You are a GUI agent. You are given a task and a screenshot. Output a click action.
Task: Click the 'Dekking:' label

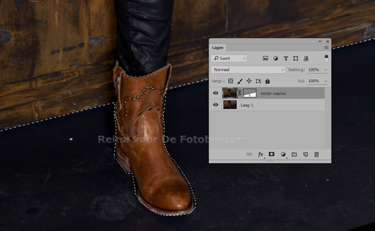[296, 70]
